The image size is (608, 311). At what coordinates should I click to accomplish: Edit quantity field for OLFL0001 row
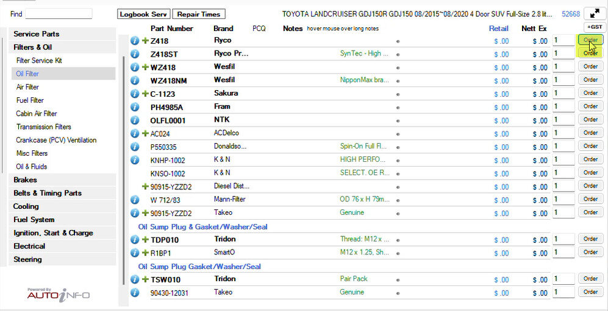point(563,119)
